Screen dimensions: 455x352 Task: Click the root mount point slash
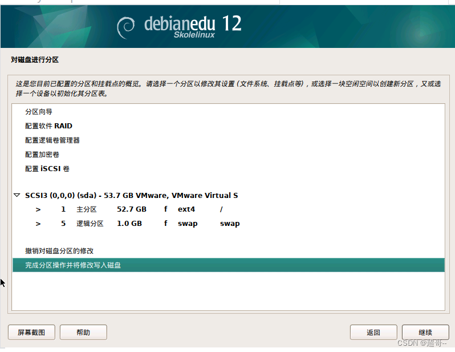[221, 209]
